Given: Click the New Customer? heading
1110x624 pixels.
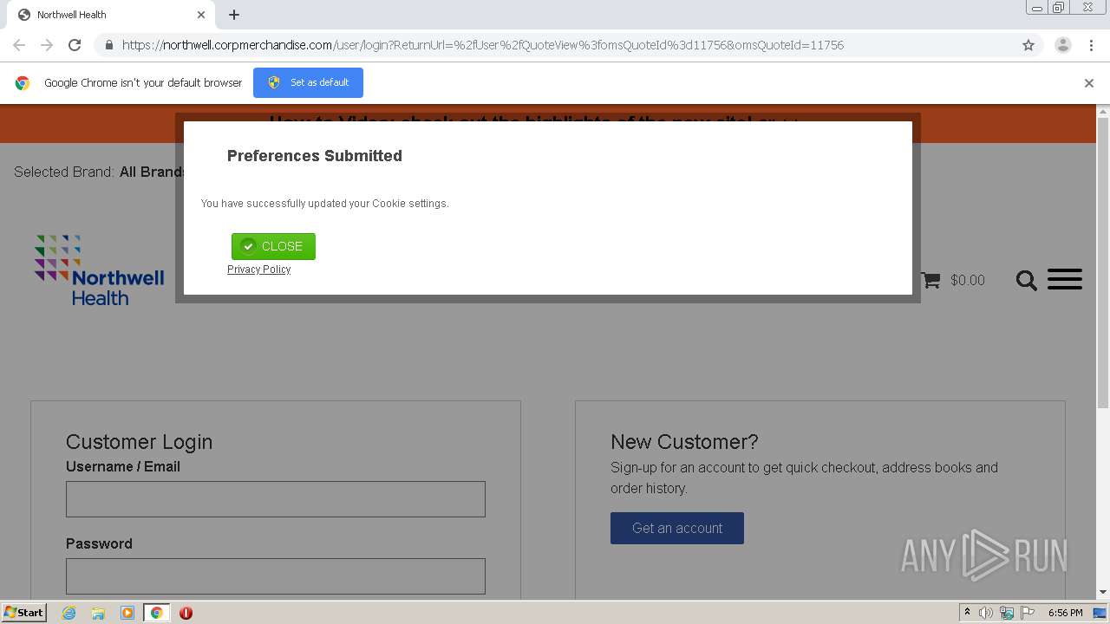Looking at the screenshot, I should 684,442.
